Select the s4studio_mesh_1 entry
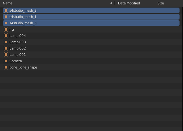The height and width of the screenshot is (131, 183). 91,17
